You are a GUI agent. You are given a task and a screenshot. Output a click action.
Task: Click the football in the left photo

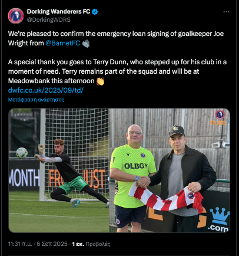[22, 153]
